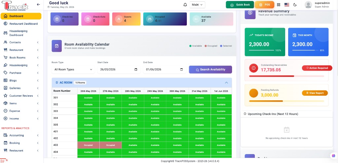Open the Main branch dropdown
338x163 pixels.
[197, 5]
